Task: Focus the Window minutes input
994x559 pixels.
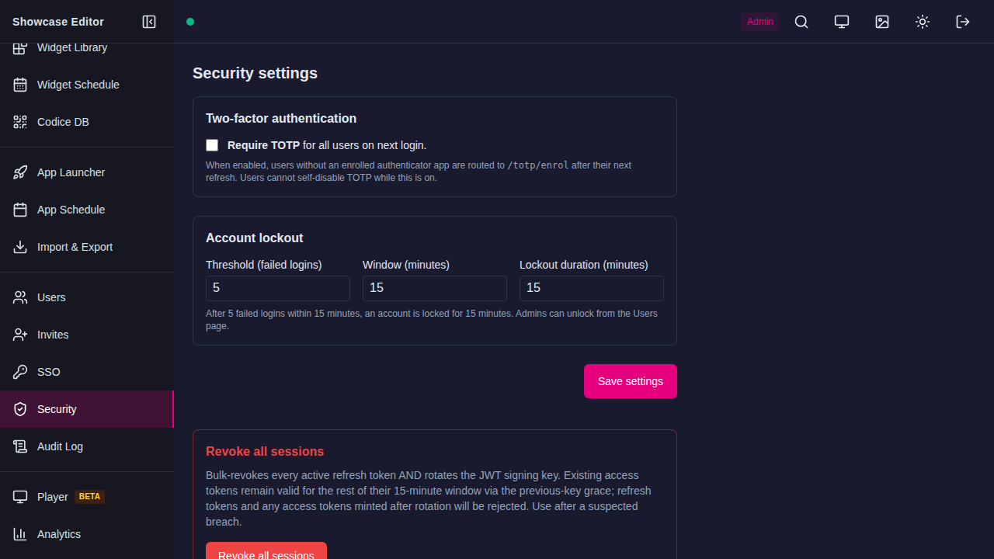Action: tap(435, 288)
